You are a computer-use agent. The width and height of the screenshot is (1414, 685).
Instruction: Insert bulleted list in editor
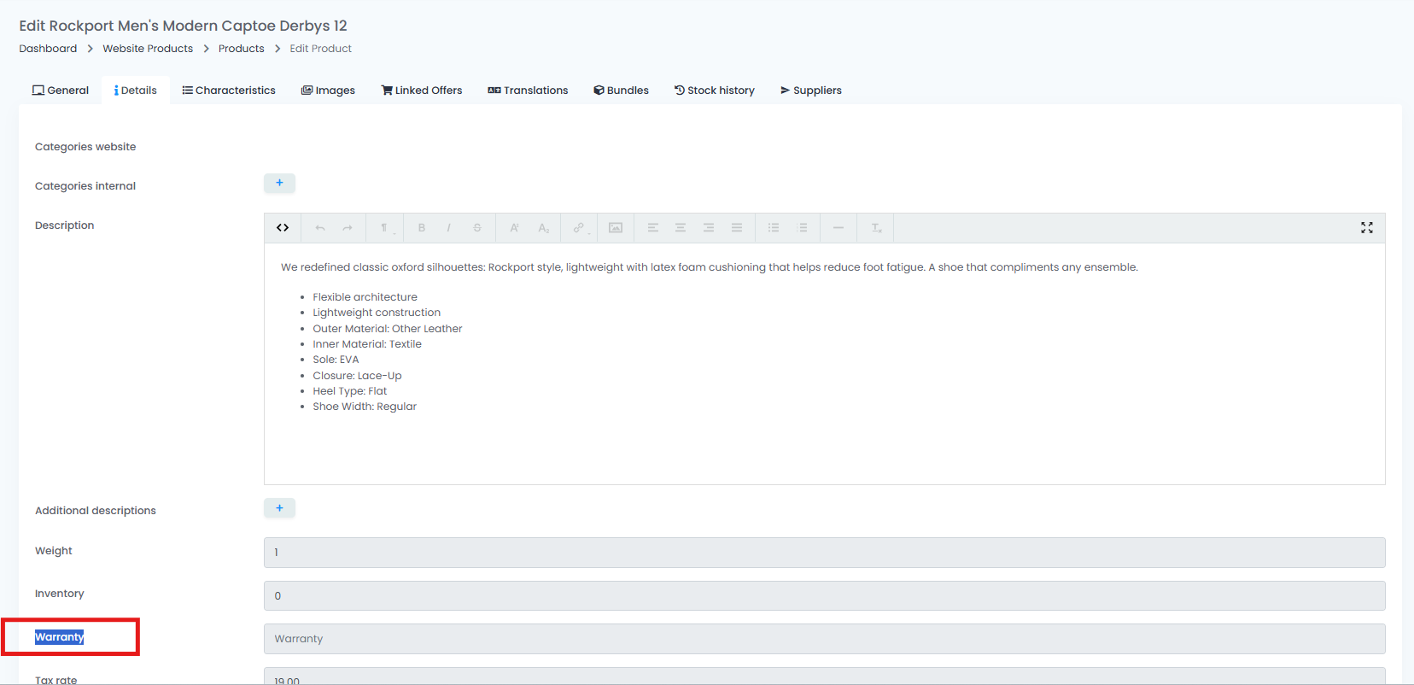(x=774, y=228)
